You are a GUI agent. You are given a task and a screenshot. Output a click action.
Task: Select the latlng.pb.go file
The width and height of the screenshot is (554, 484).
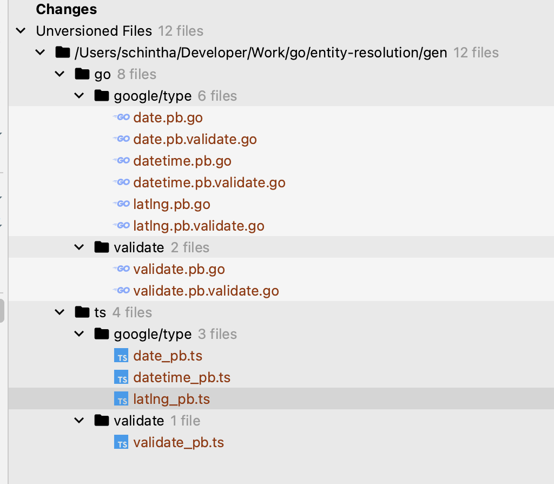point(172,204)
